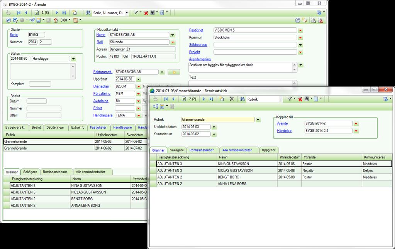Viewport: 395px width, 249px height.
Task: Open Kopplad till Ärende red dropdown arrow
Action: coord(356,124)
